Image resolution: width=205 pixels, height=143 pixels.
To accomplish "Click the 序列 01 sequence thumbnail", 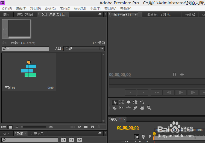I will click(29, 72).
